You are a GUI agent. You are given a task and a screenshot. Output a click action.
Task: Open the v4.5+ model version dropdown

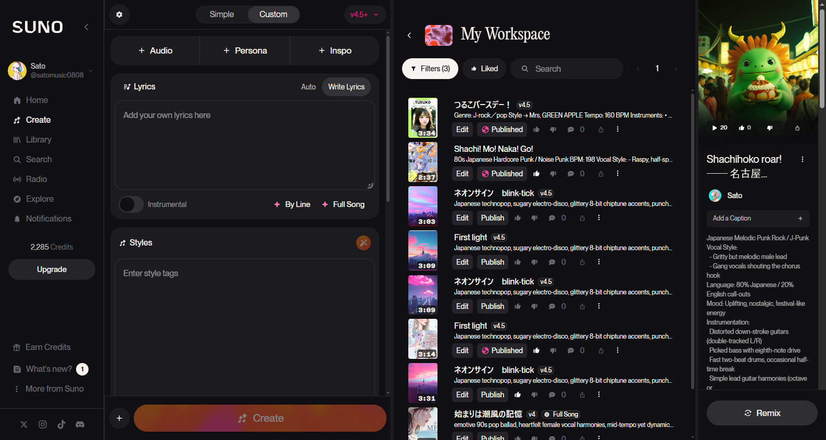[365, 15]
